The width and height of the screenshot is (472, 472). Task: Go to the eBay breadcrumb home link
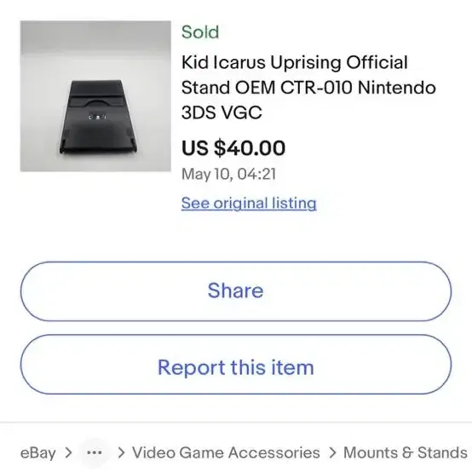[38, 452]
